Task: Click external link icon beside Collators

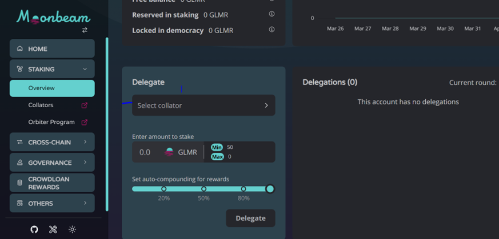Action: [85, 106]
